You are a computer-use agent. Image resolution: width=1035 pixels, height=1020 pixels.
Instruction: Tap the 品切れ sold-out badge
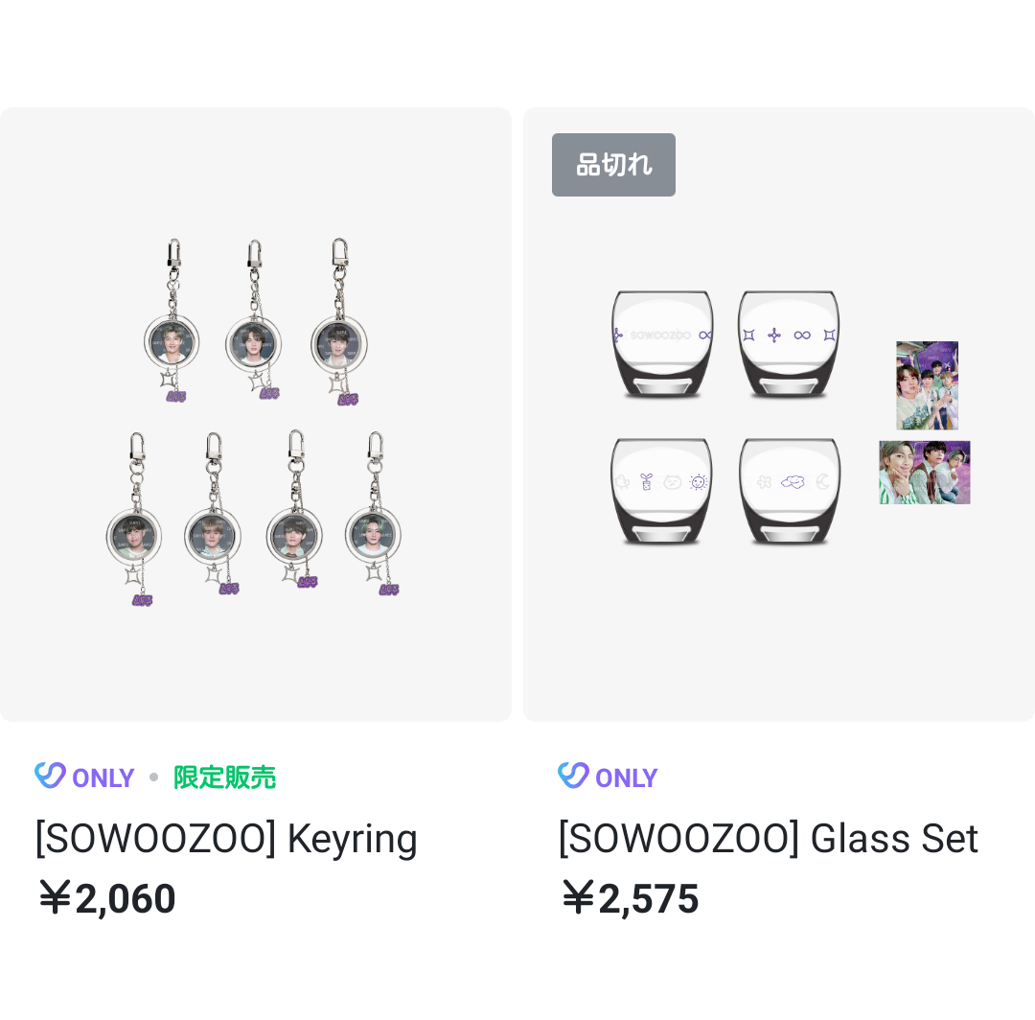[x=613, y=165]
